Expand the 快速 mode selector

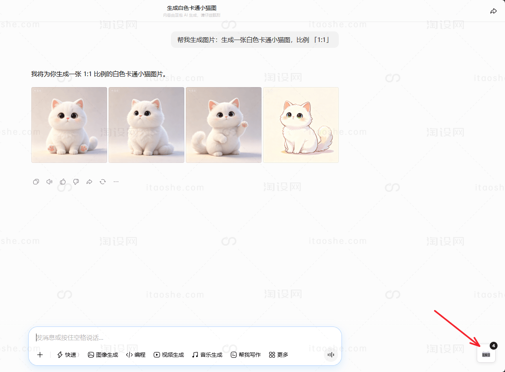point(68,355)
